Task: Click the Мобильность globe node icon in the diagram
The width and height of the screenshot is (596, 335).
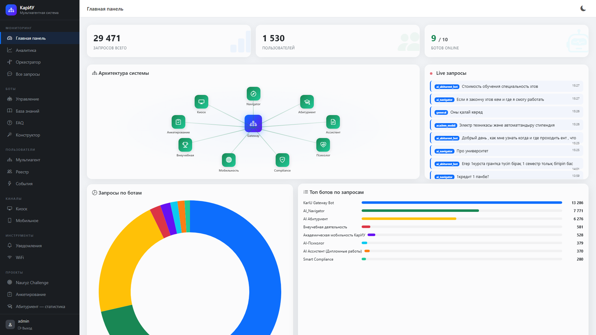Action: pyautogui.click(x=229, y=160)
